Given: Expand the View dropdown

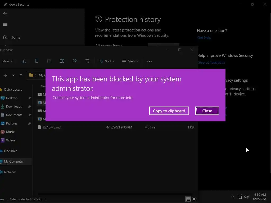Looking at the screenshot, I should (x=130, y=61).
